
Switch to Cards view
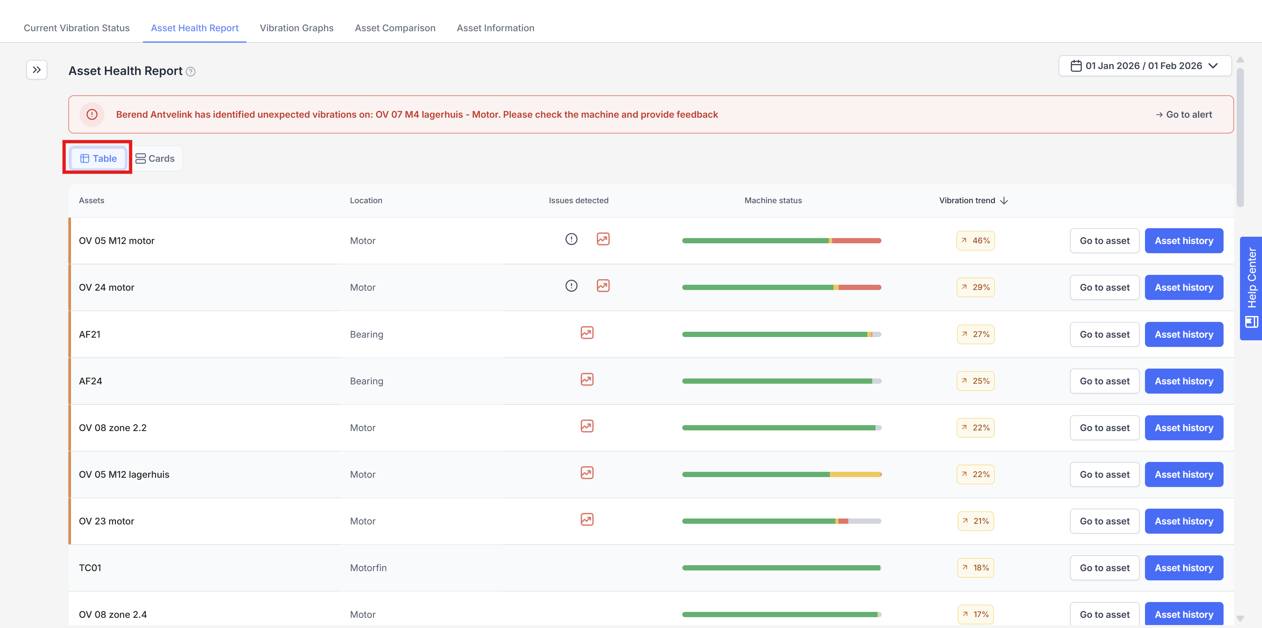(155, 158)
